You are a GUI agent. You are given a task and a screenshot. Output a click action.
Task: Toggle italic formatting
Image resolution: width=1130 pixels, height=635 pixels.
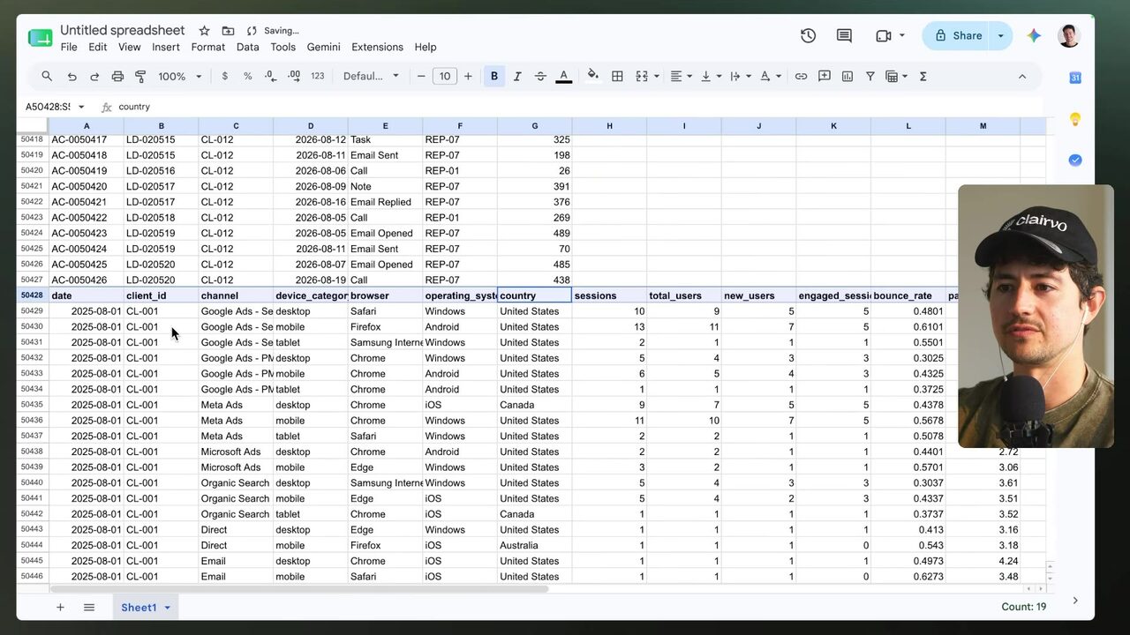pos(517,77)
